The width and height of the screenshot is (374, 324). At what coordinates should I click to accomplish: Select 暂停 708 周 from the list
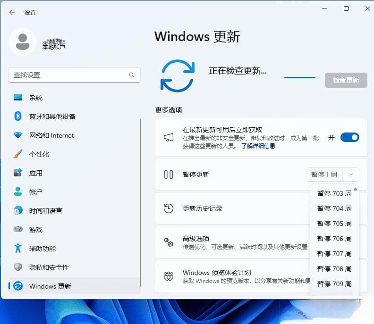coord(334,269)
